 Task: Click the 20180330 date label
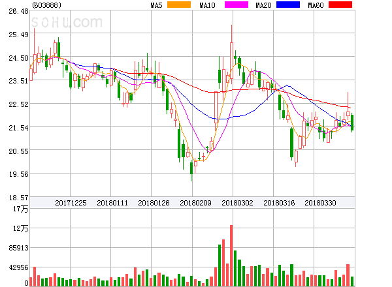pos(320,203)
